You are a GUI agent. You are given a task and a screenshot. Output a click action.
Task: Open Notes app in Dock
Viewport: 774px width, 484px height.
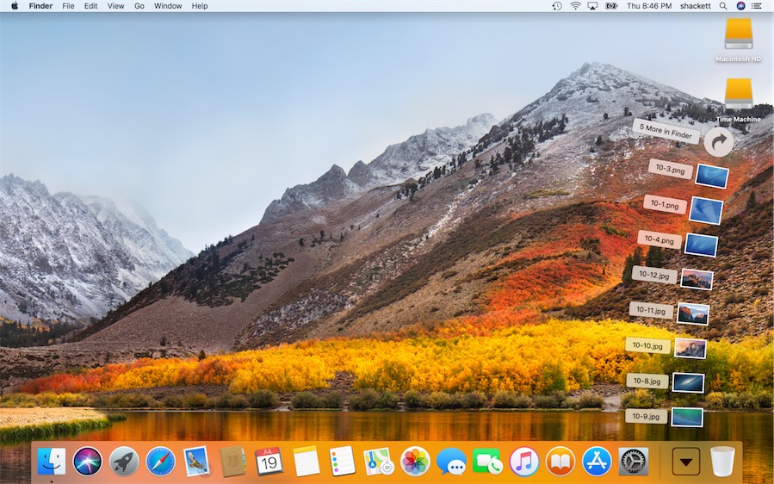pos(306,462)
